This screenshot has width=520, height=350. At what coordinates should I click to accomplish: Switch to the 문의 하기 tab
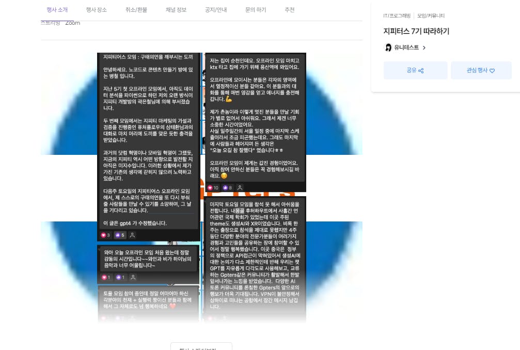click(x=256, y=10)
